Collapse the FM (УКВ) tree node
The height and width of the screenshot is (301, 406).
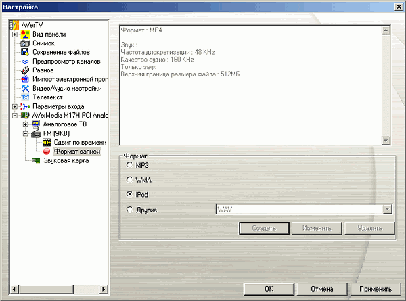pos(26,134)
